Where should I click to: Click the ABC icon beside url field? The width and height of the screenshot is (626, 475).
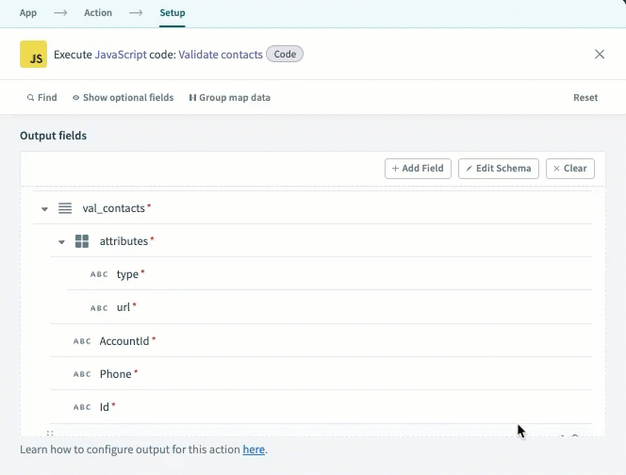click(99, 308)
